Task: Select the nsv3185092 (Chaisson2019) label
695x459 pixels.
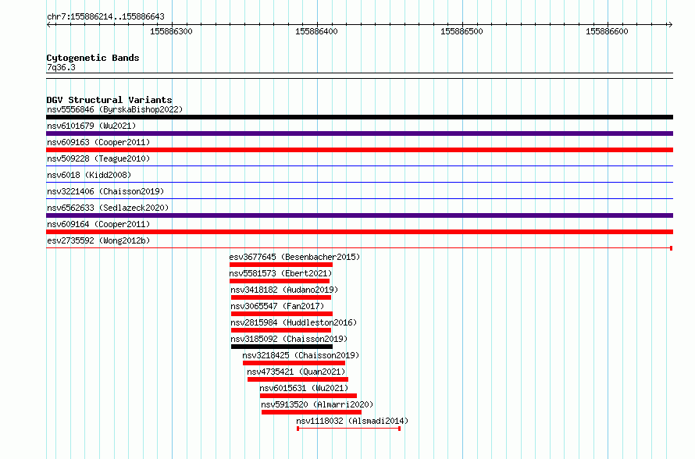Action: point(289,339)
